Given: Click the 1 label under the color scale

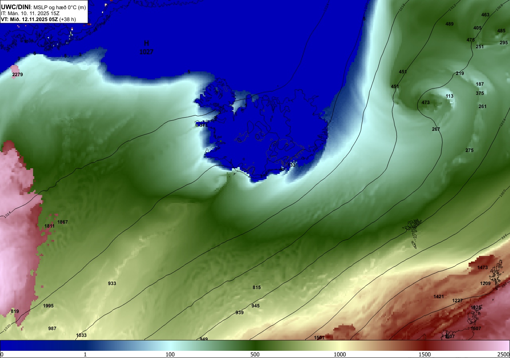Looking at the screenshot, I should point(85,354).
